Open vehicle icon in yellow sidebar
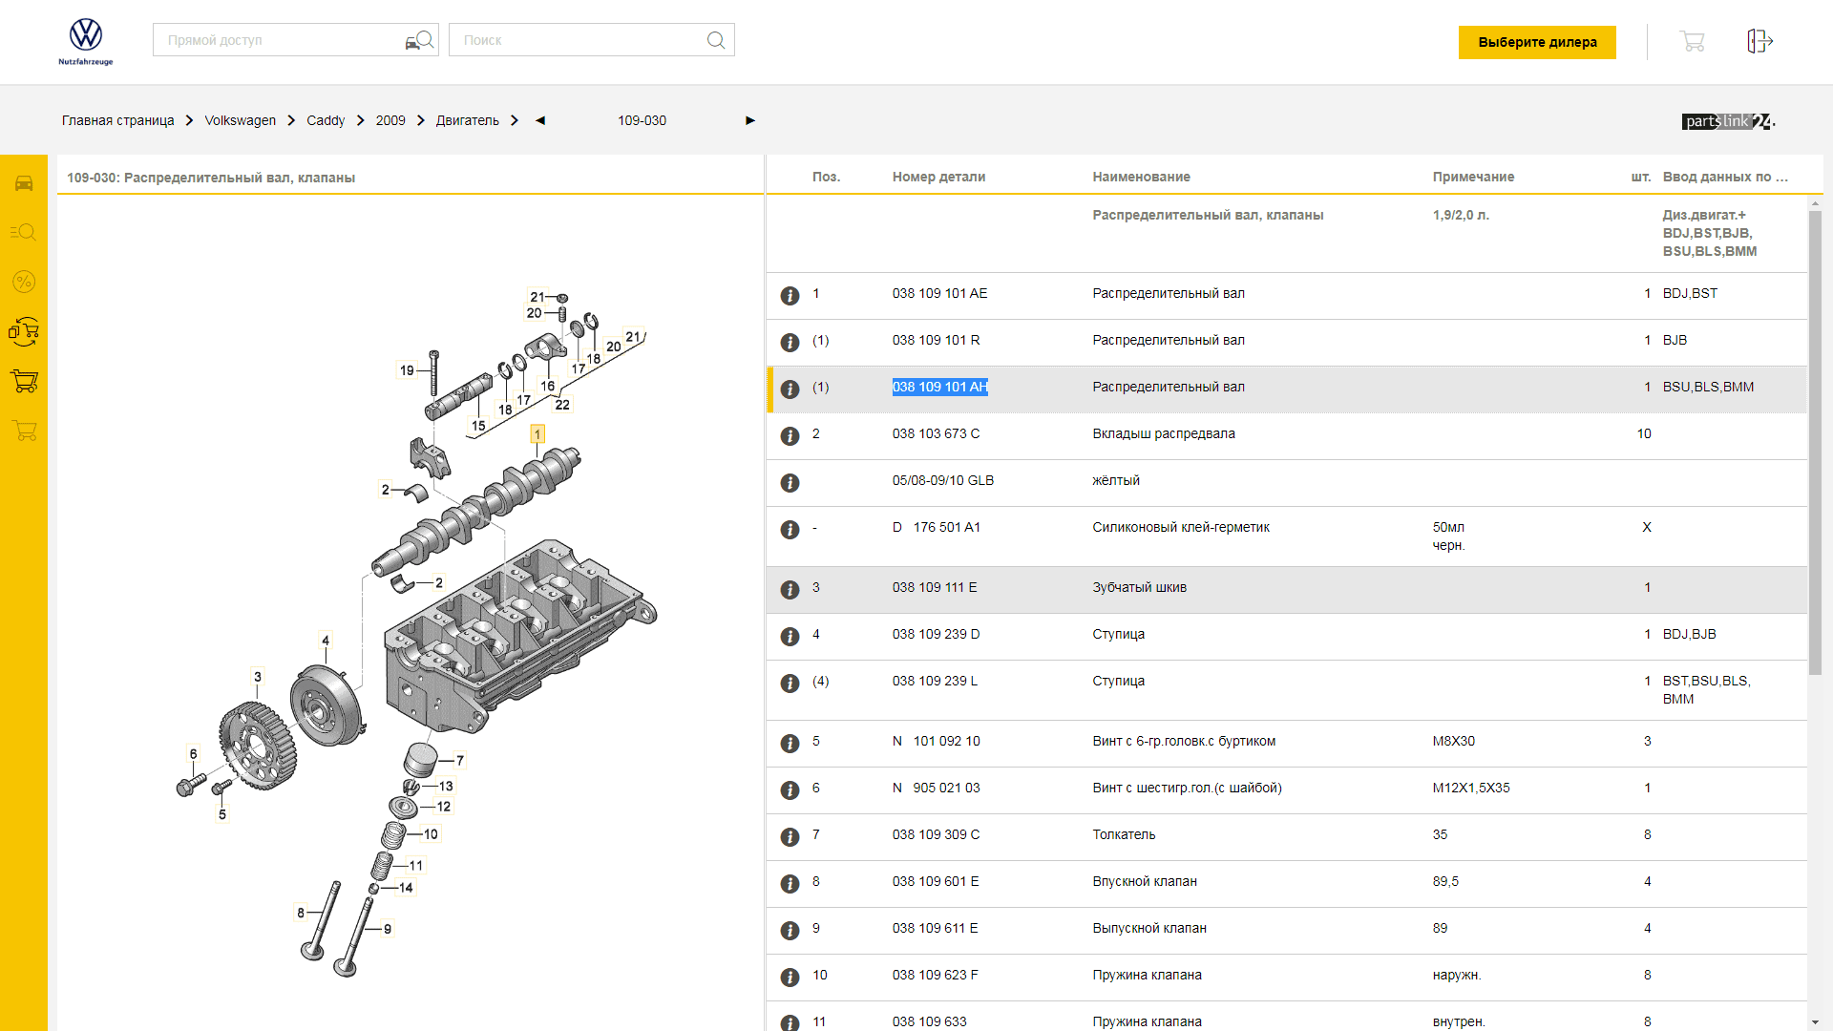 [24, 183]
